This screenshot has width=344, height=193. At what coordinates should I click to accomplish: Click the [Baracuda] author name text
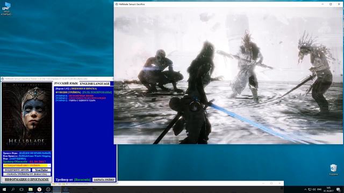click(x=82, y=180)
